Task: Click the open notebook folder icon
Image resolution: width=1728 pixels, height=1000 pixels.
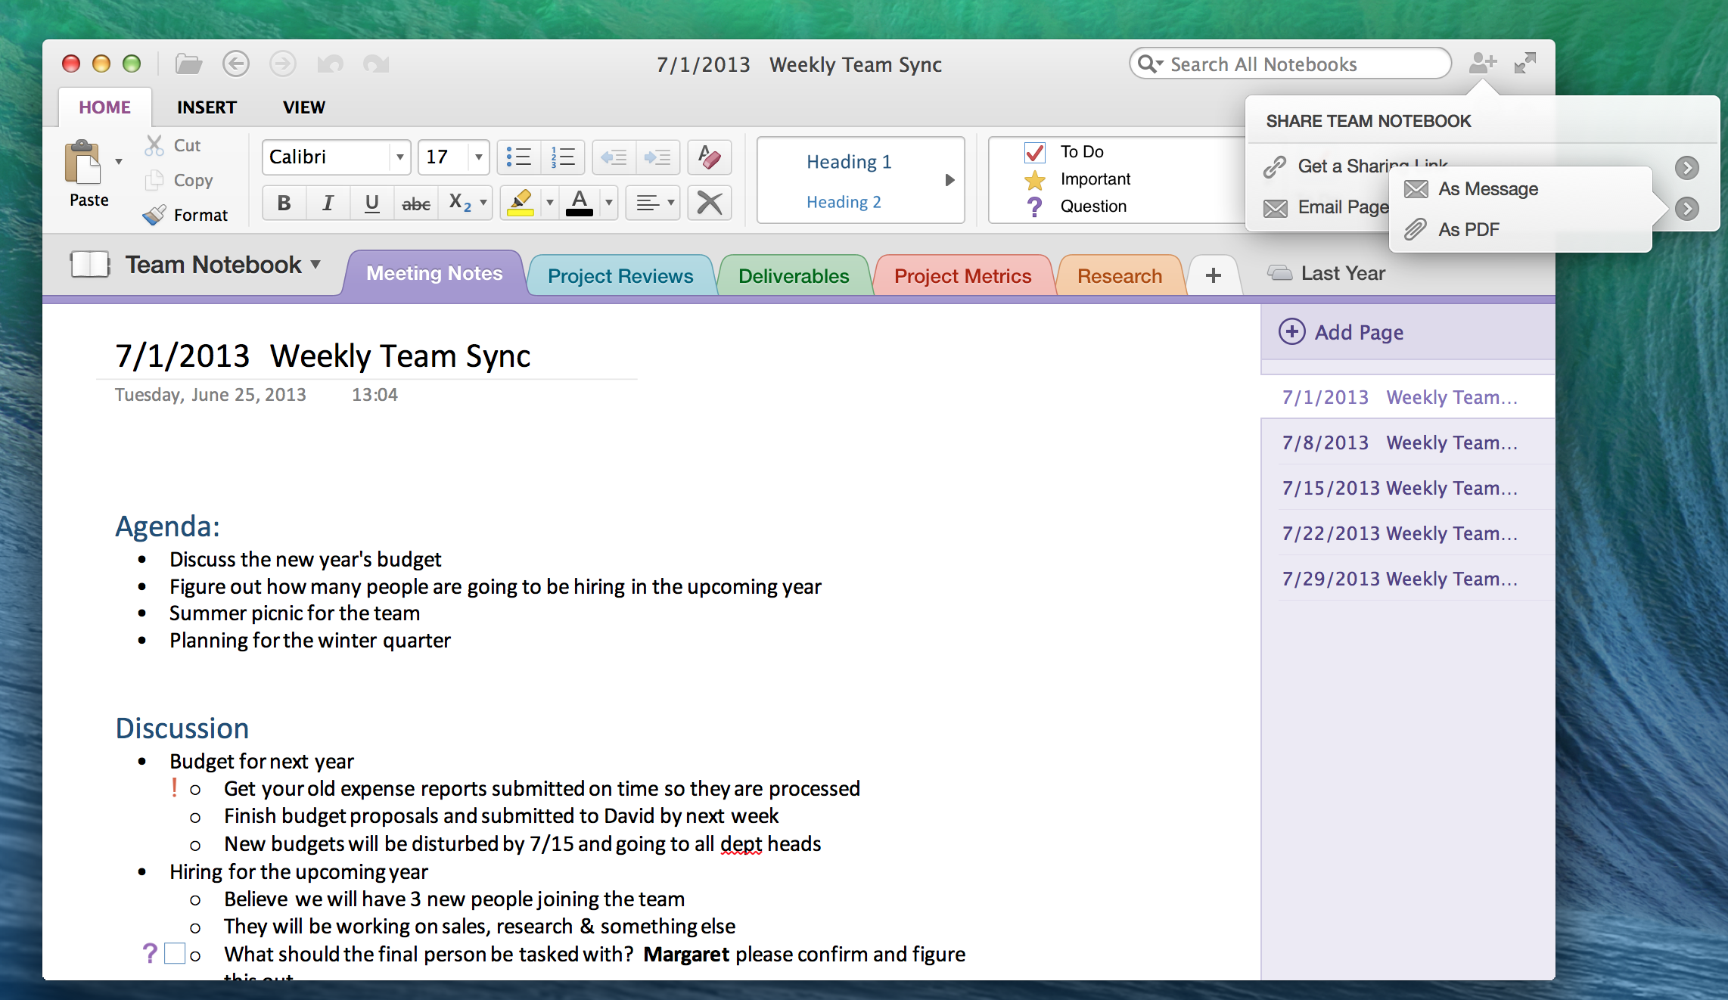Action: 188,64
